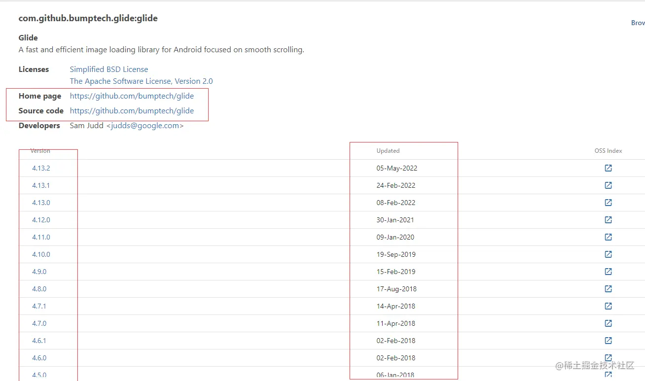Open The Apache Software License, Version 2.0
645x381 pixels.
[142, 81]
